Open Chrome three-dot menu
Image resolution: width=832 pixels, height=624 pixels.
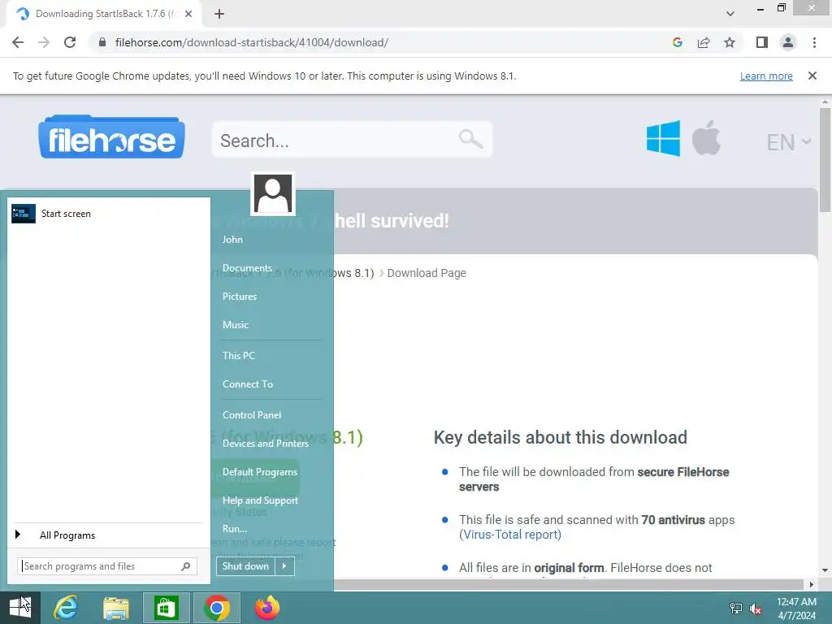pos(814,42)
